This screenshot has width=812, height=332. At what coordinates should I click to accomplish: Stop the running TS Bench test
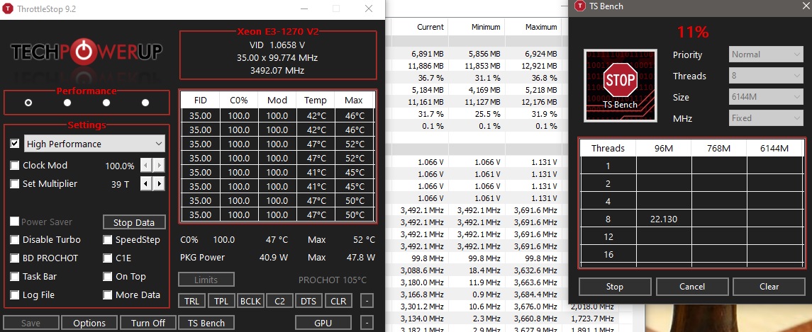[615, 286]
